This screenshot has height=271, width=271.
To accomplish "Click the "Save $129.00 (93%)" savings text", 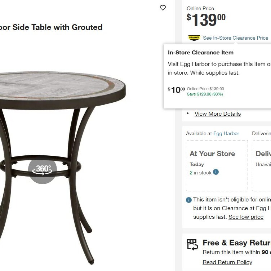I will (x=205, y=94).
